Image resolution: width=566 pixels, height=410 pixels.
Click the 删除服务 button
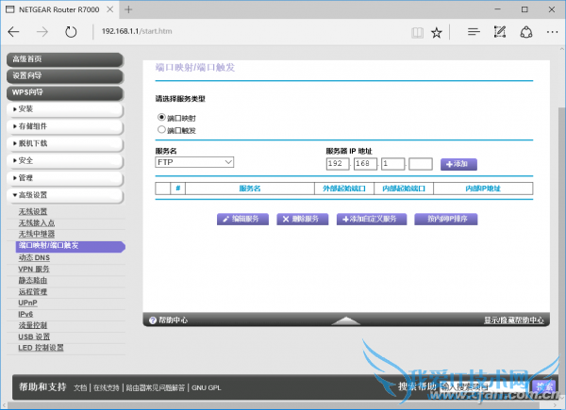[x=303, y=219]
